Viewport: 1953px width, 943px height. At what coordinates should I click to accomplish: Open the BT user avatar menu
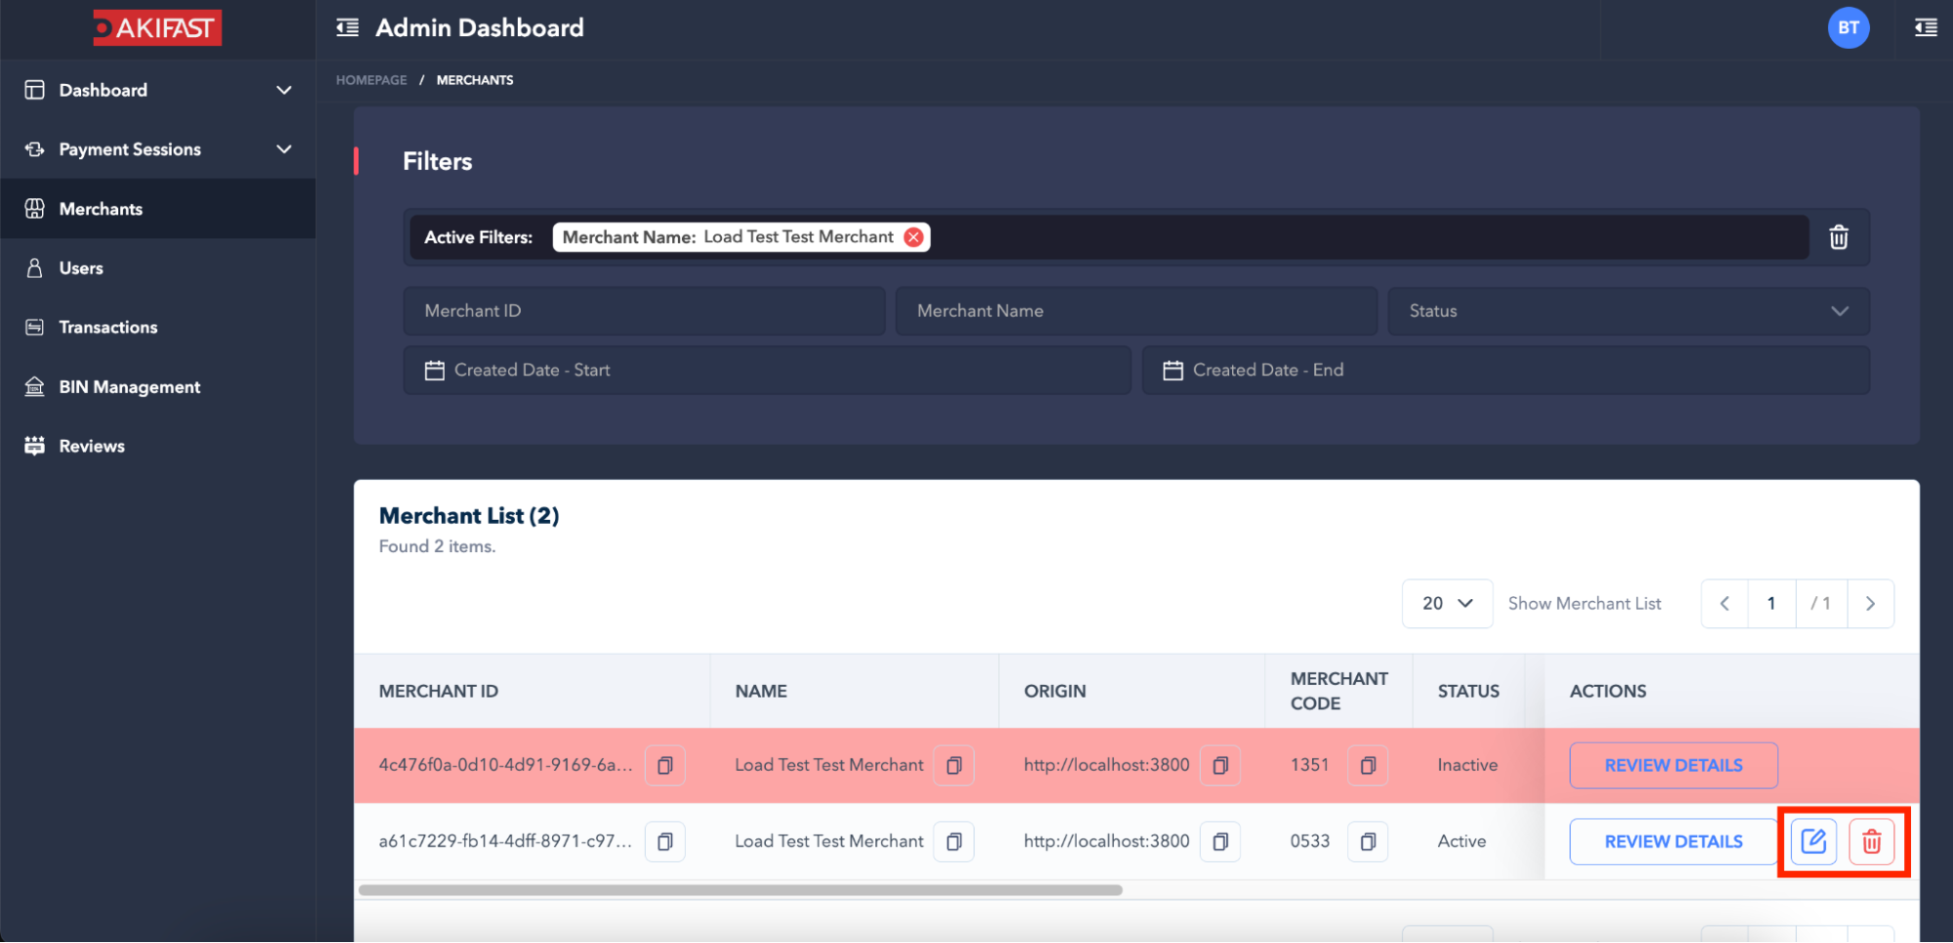coord(1847,27)
